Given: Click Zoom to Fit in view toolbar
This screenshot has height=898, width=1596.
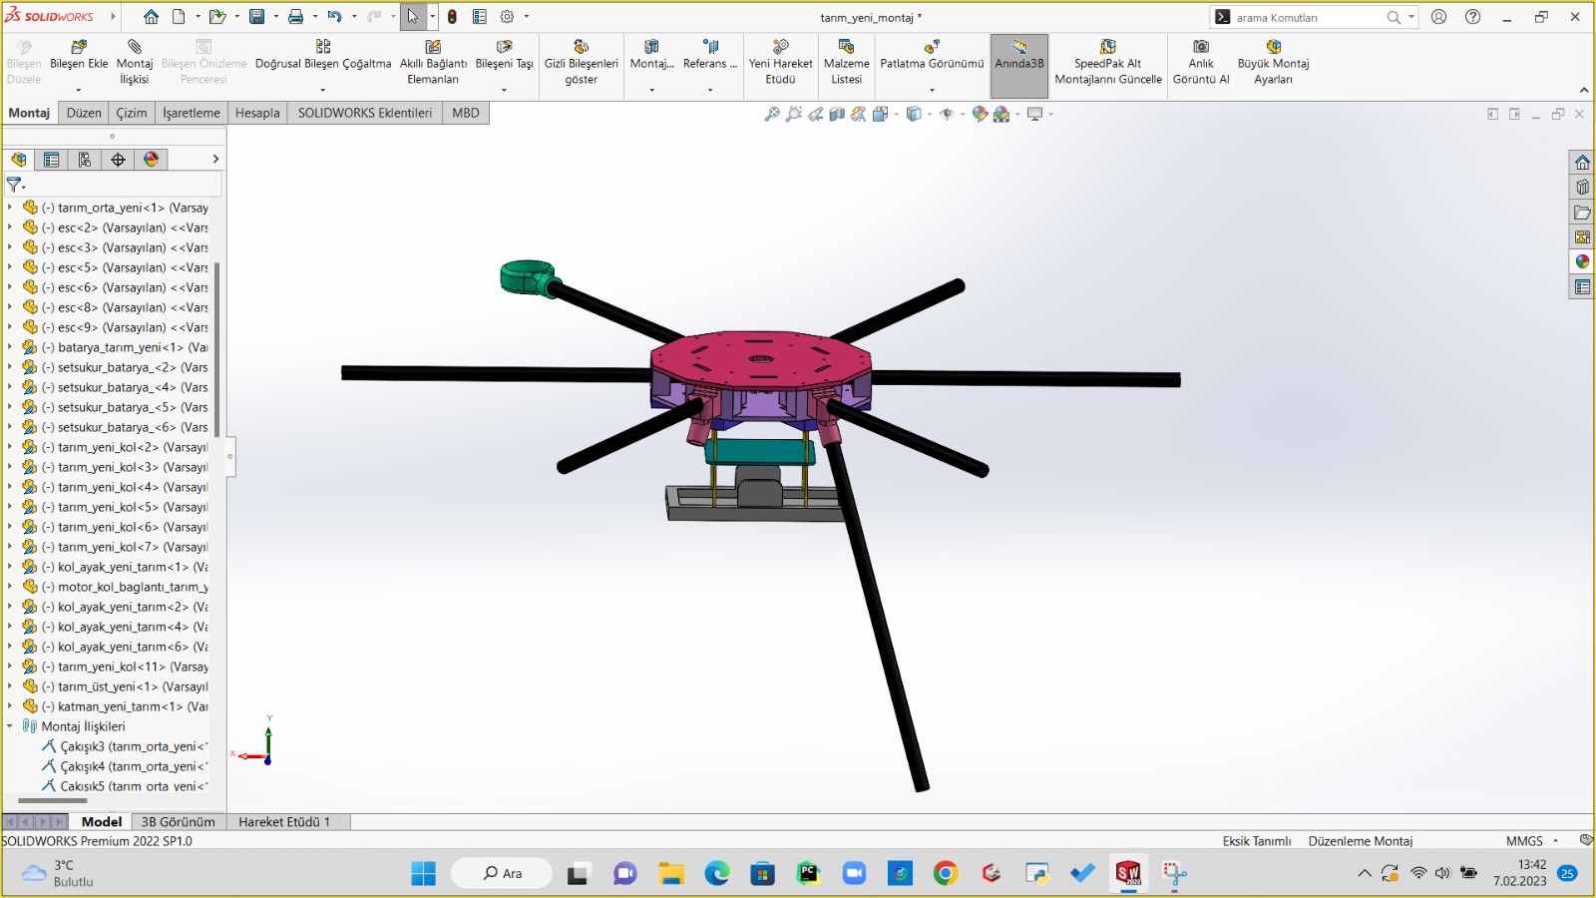Looking at the screenshot, I should tap(772, 114).
